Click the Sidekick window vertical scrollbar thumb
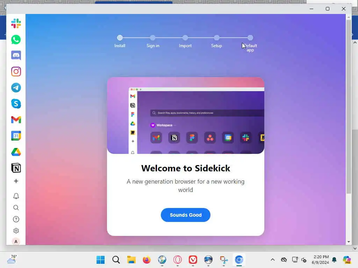This screenshot has width=358, height=268. 349,107
